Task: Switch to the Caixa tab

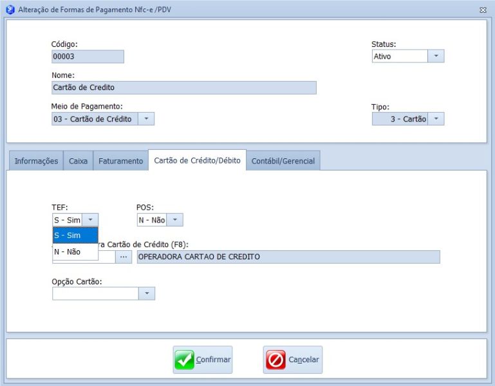Action: click(x=78, y=161)
